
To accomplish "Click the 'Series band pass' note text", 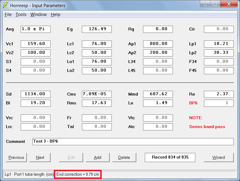I will coord(207,127).
